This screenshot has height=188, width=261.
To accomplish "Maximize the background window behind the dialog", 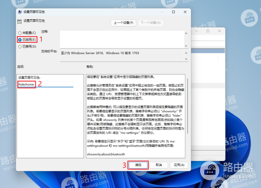I will pos(208,31).
